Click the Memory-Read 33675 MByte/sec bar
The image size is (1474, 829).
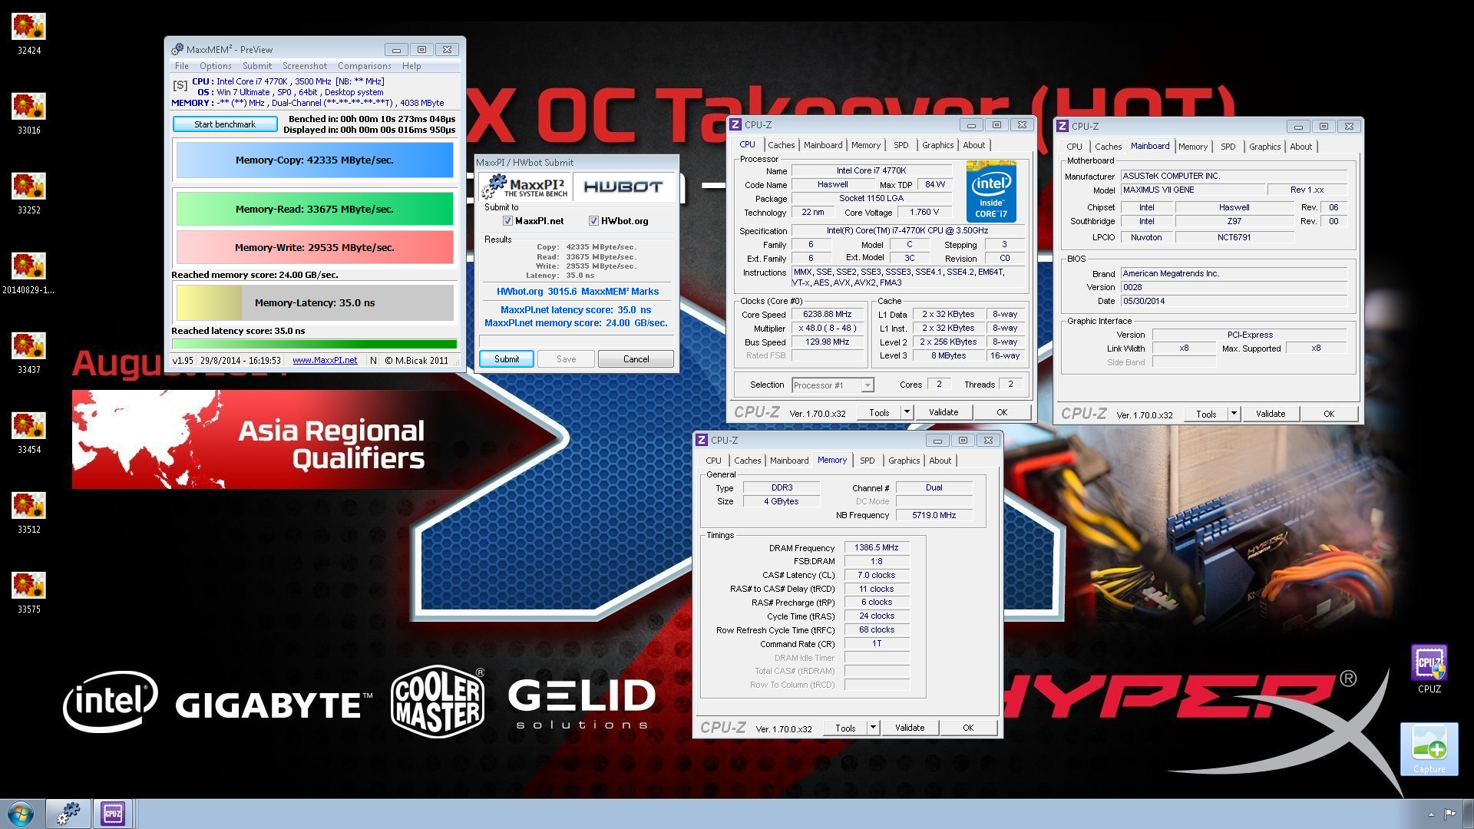click(x=315, y=209)
